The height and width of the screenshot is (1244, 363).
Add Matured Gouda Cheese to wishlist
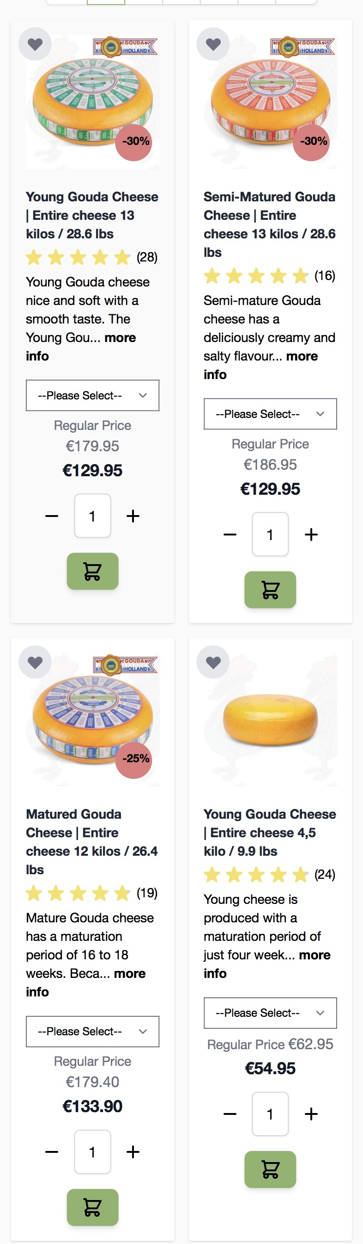tap(35, 662)
